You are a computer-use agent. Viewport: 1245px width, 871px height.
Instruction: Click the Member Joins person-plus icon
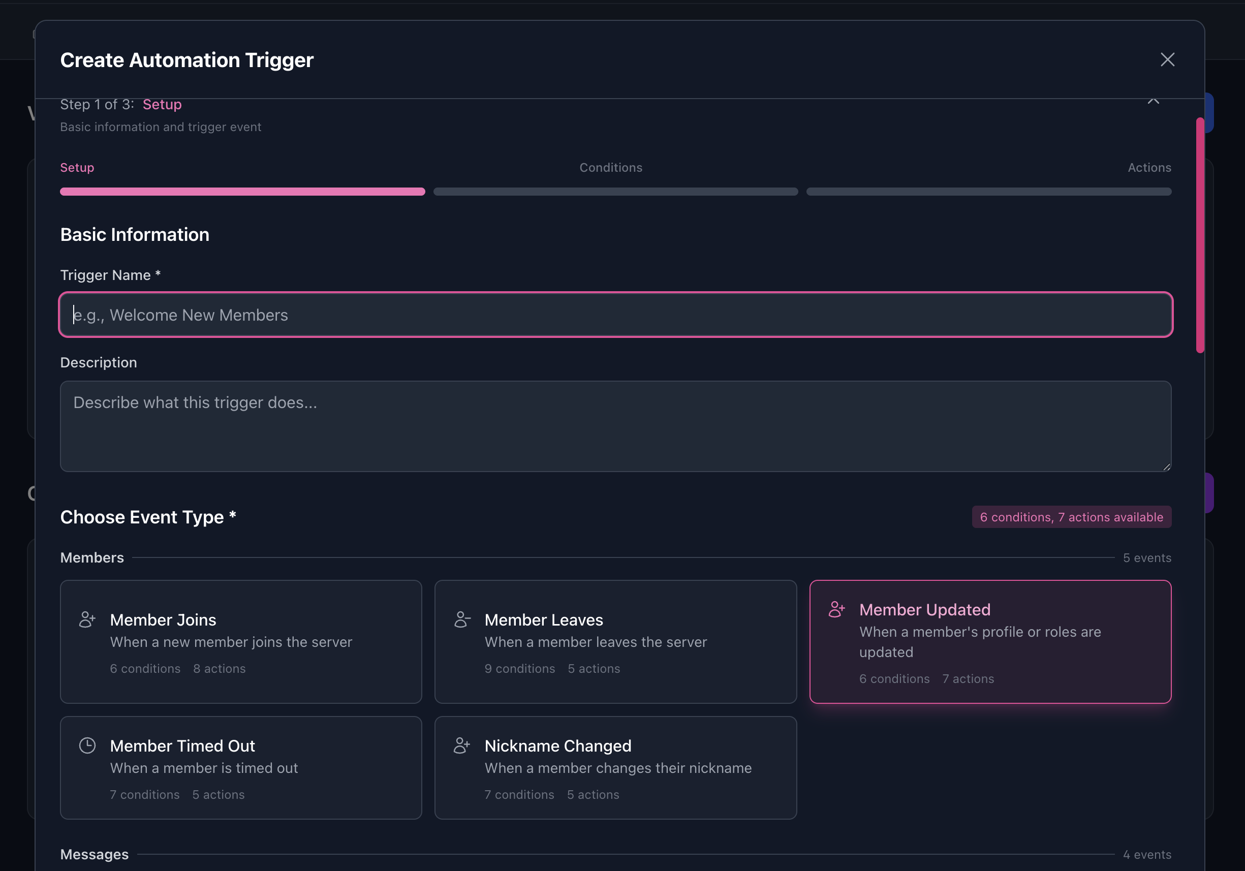87,619
